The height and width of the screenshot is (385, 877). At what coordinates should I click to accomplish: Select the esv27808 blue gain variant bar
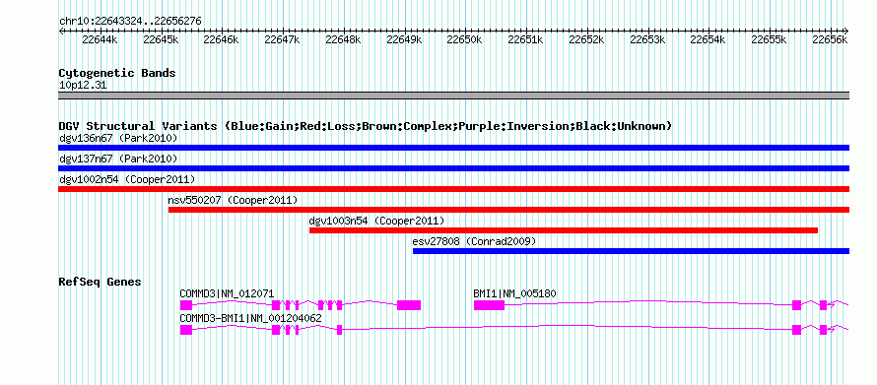631,251
